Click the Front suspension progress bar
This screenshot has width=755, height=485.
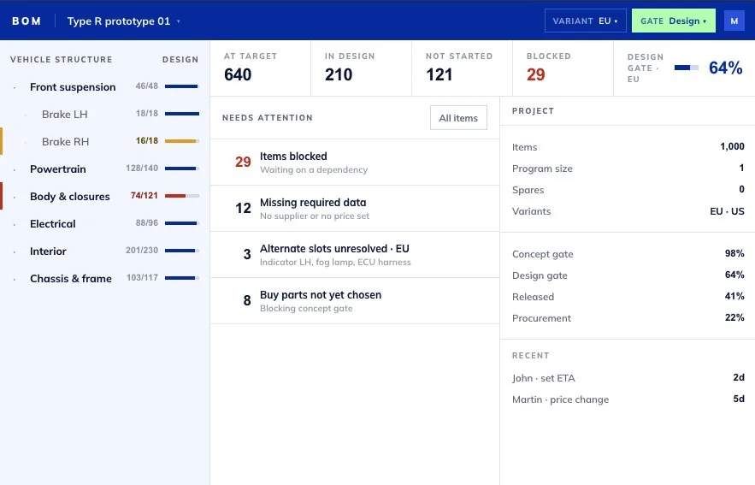pyautogui.click(x=182, y=86)
